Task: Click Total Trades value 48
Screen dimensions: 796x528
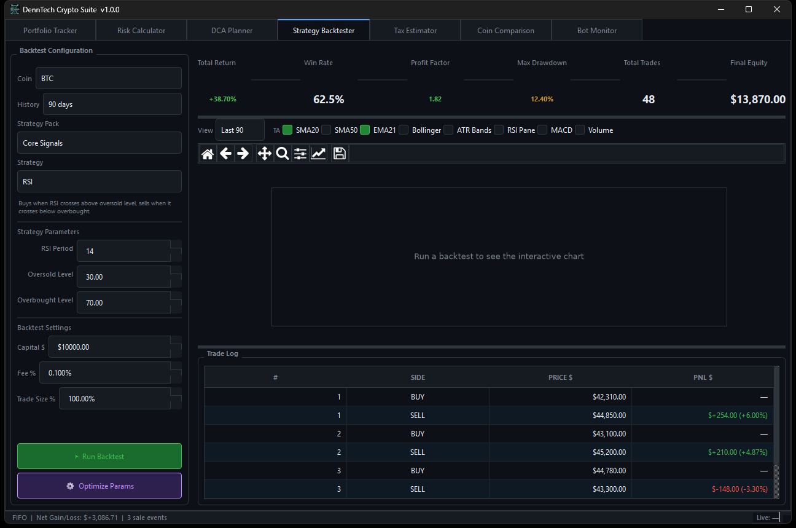Action: point(649,99)
